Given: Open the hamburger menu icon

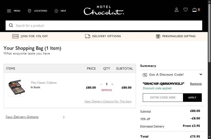Looking at the screenshot, I should [x=9, y=11].
